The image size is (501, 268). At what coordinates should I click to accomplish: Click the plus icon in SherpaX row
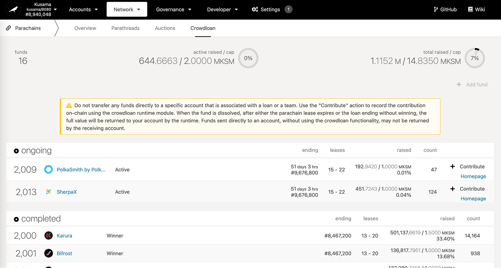click(452, 189)
